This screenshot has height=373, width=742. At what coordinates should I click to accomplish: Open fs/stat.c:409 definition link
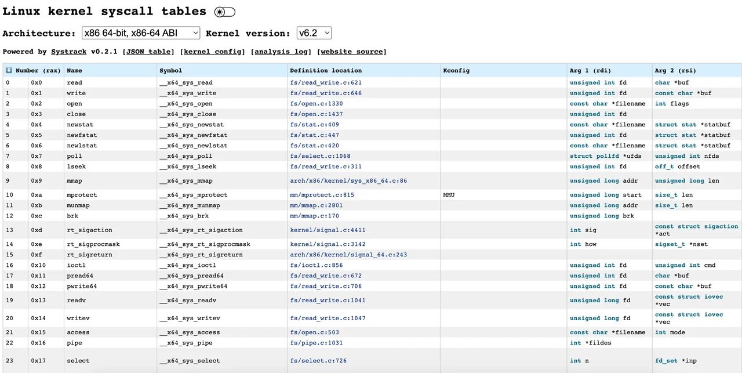[315, 124]
